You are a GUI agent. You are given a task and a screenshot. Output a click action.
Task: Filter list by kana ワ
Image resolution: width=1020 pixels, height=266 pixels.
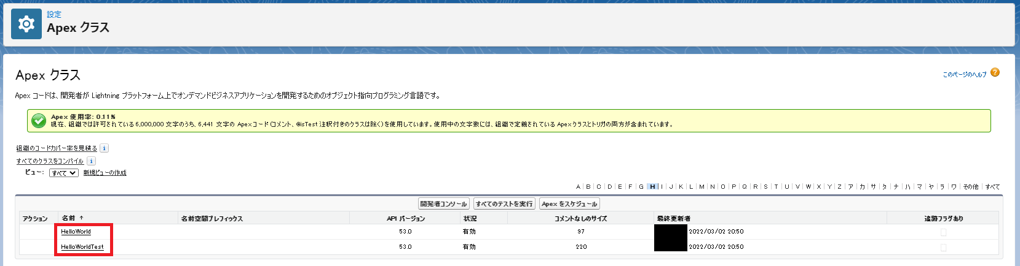pos(954,187)
